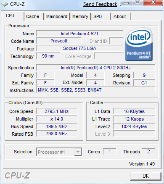Switch to the Mainboard tab
The width and height of the screenshot is (164, 184).
point(57,16)
